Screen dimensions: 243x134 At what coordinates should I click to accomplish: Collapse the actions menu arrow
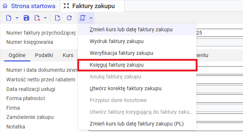click(x=91, y=18)
